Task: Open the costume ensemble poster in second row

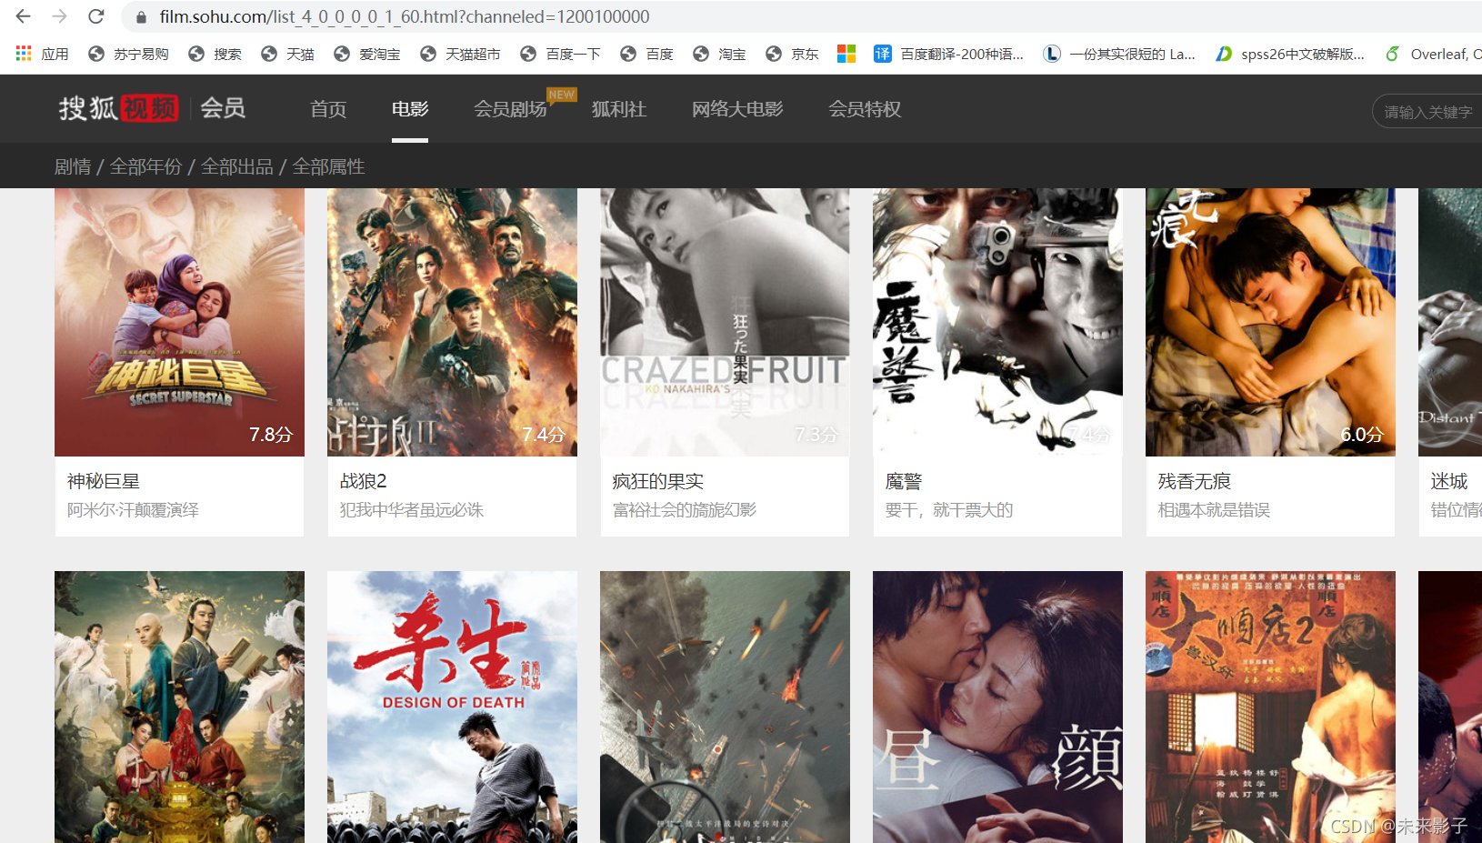Action: click(x=179, y=707)
